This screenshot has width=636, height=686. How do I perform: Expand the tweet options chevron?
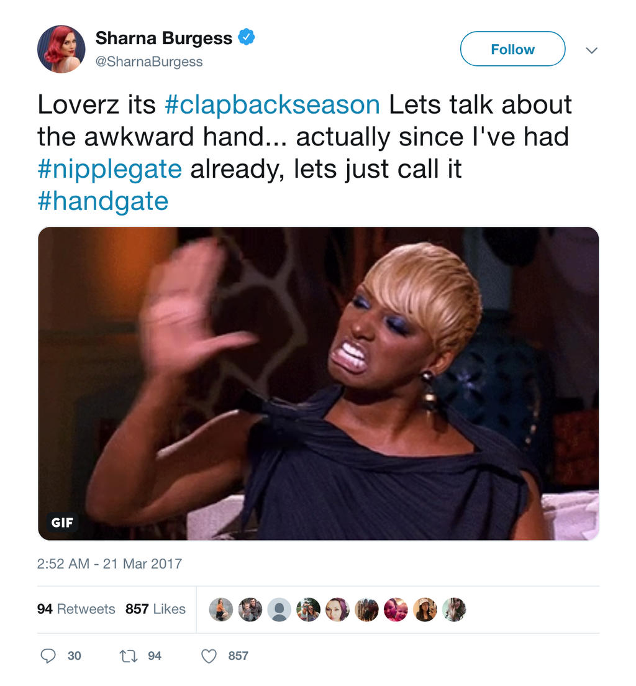tap(592, 50)
